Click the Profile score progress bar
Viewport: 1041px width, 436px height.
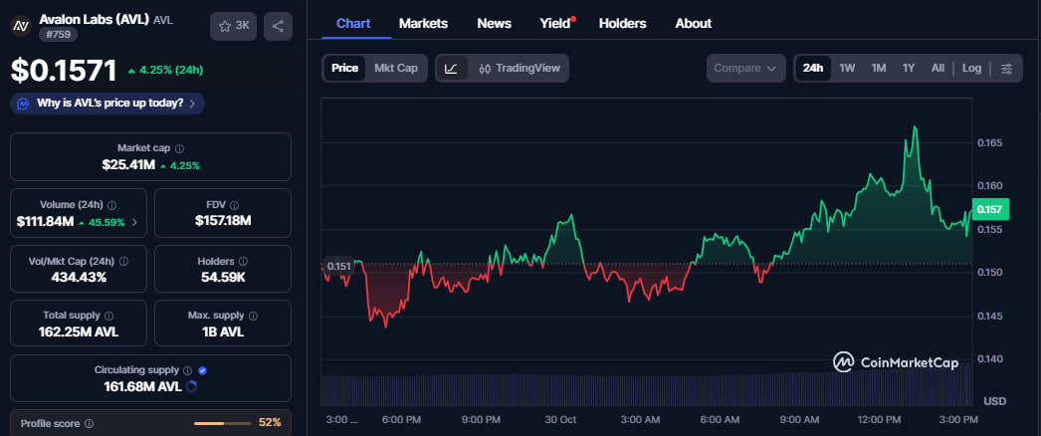222,424
